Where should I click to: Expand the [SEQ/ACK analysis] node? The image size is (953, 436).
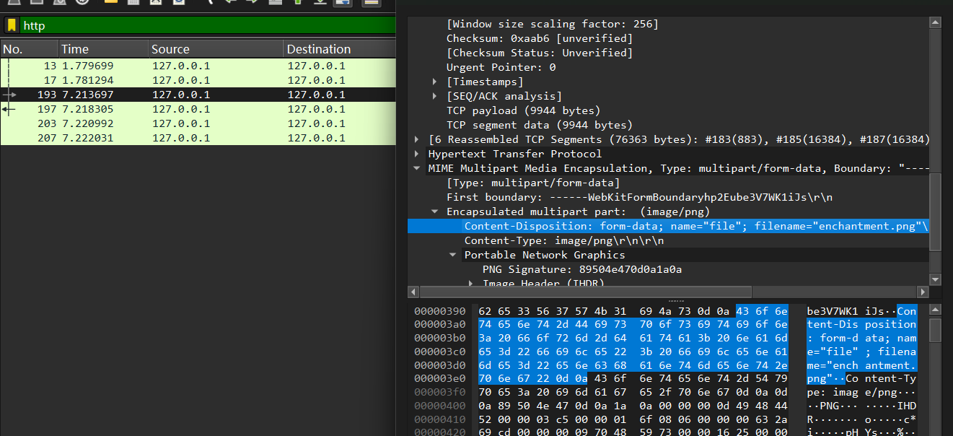click(435, 96)
